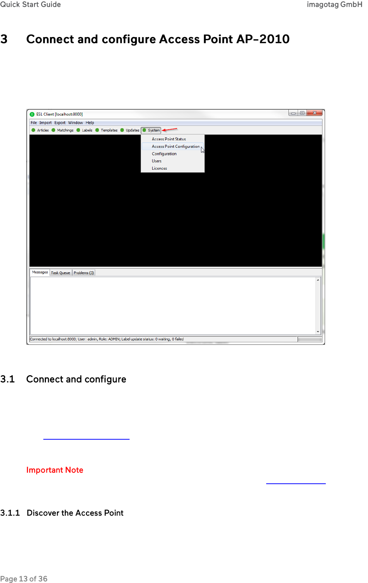Click the Labels toolbar button
The height and width of the screenshot is (583, 368).
(84, 130)
